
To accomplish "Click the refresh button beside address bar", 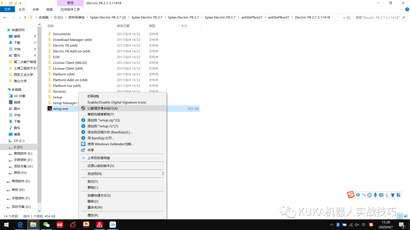I will tap(348, 17).
